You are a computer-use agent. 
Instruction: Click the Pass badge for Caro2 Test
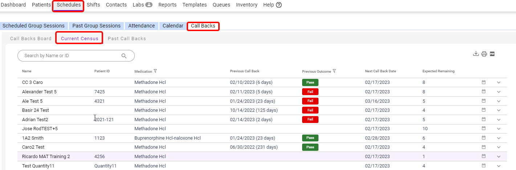pyautogui.click(x=310, y=147)
